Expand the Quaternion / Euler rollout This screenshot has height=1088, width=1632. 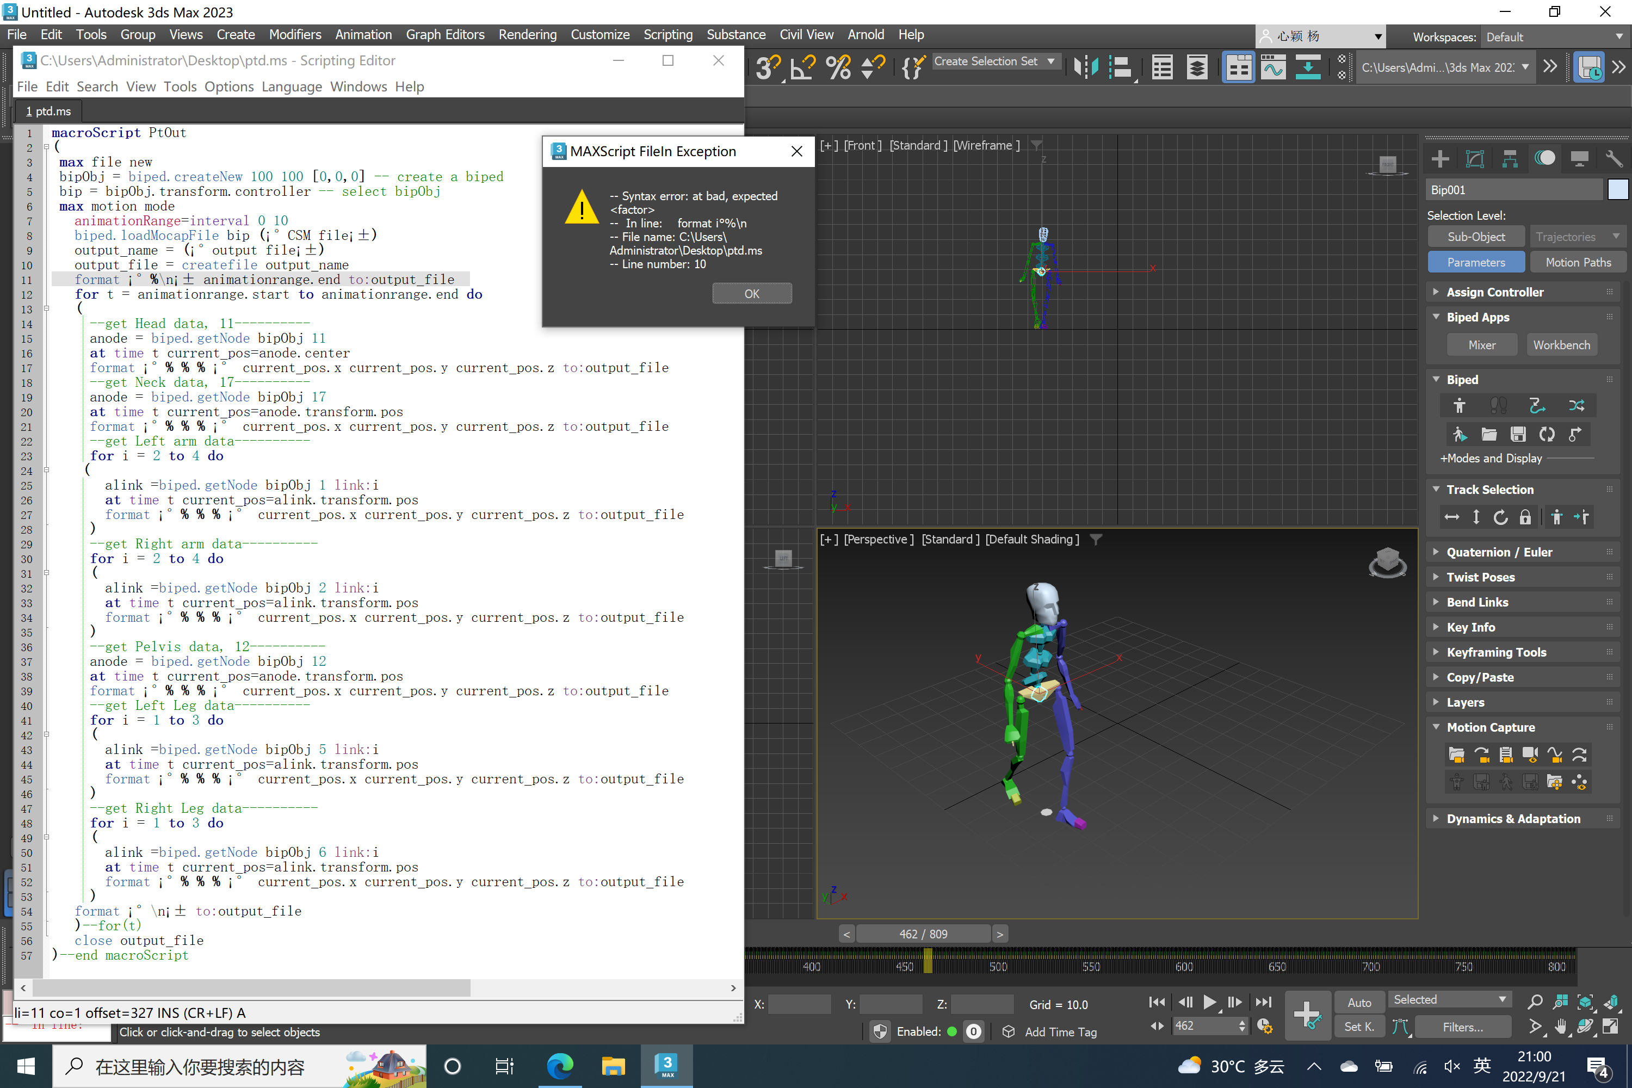click(1499, 552)
